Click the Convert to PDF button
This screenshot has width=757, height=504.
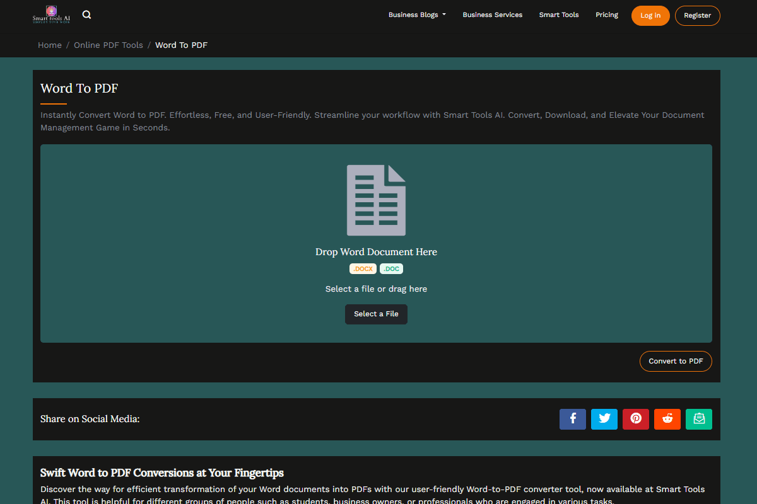676,362
